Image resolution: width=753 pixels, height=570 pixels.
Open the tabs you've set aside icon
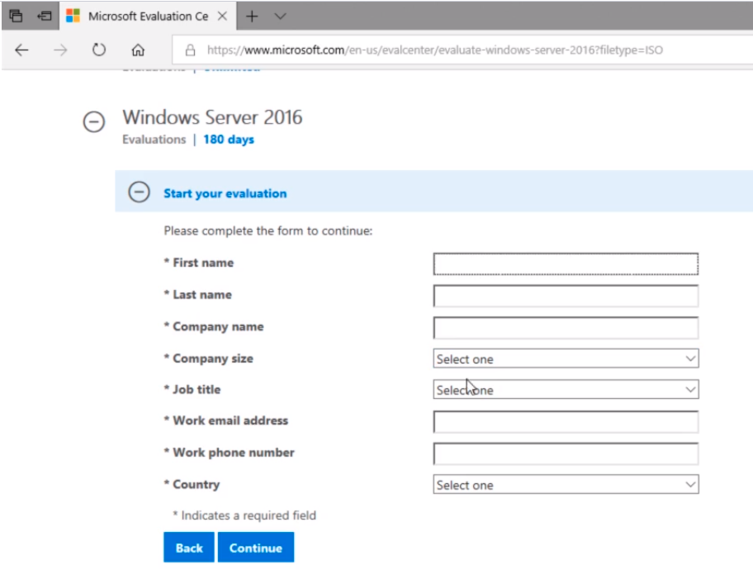click(x=16, y=16)
